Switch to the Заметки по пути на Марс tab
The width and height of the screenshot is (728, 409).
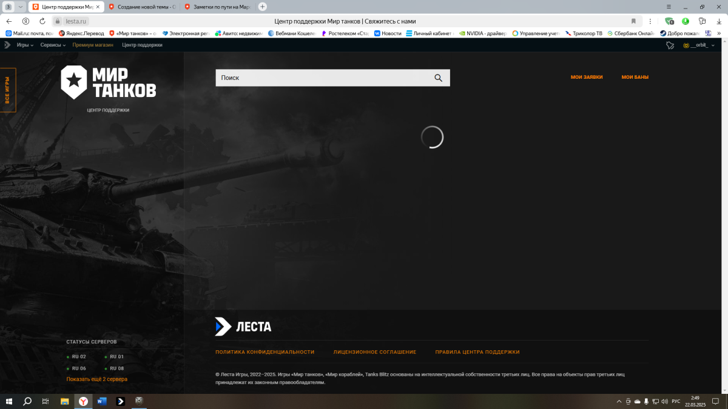coord(217,7)
